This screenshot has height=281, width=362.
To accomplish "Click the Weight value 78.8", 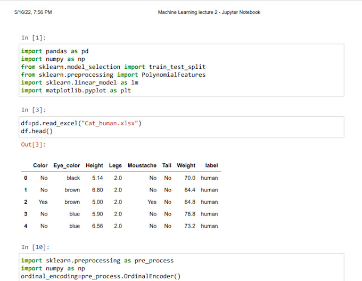I will tap(190, 214).
